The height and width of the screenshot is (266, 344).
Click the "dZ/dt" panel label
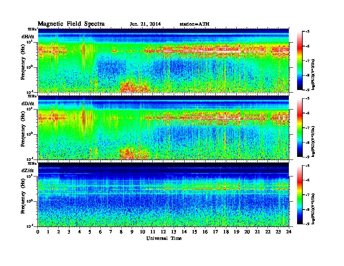28,170
